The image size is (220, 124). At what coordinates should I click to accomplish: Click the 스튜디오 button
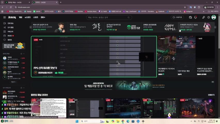point(177,17)
